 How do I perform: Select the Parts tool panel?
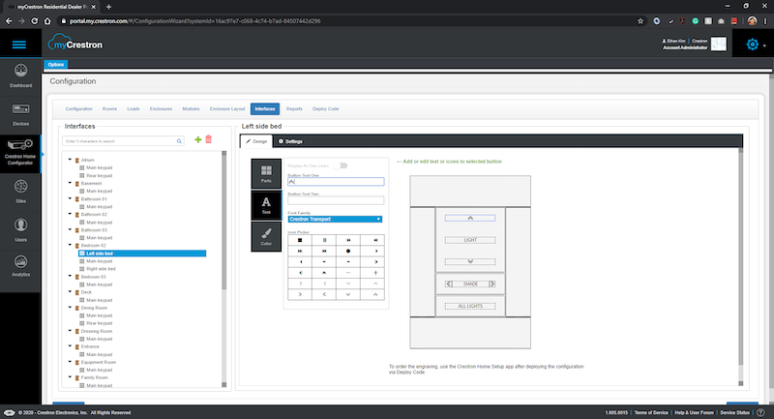(x=266, y=174)
